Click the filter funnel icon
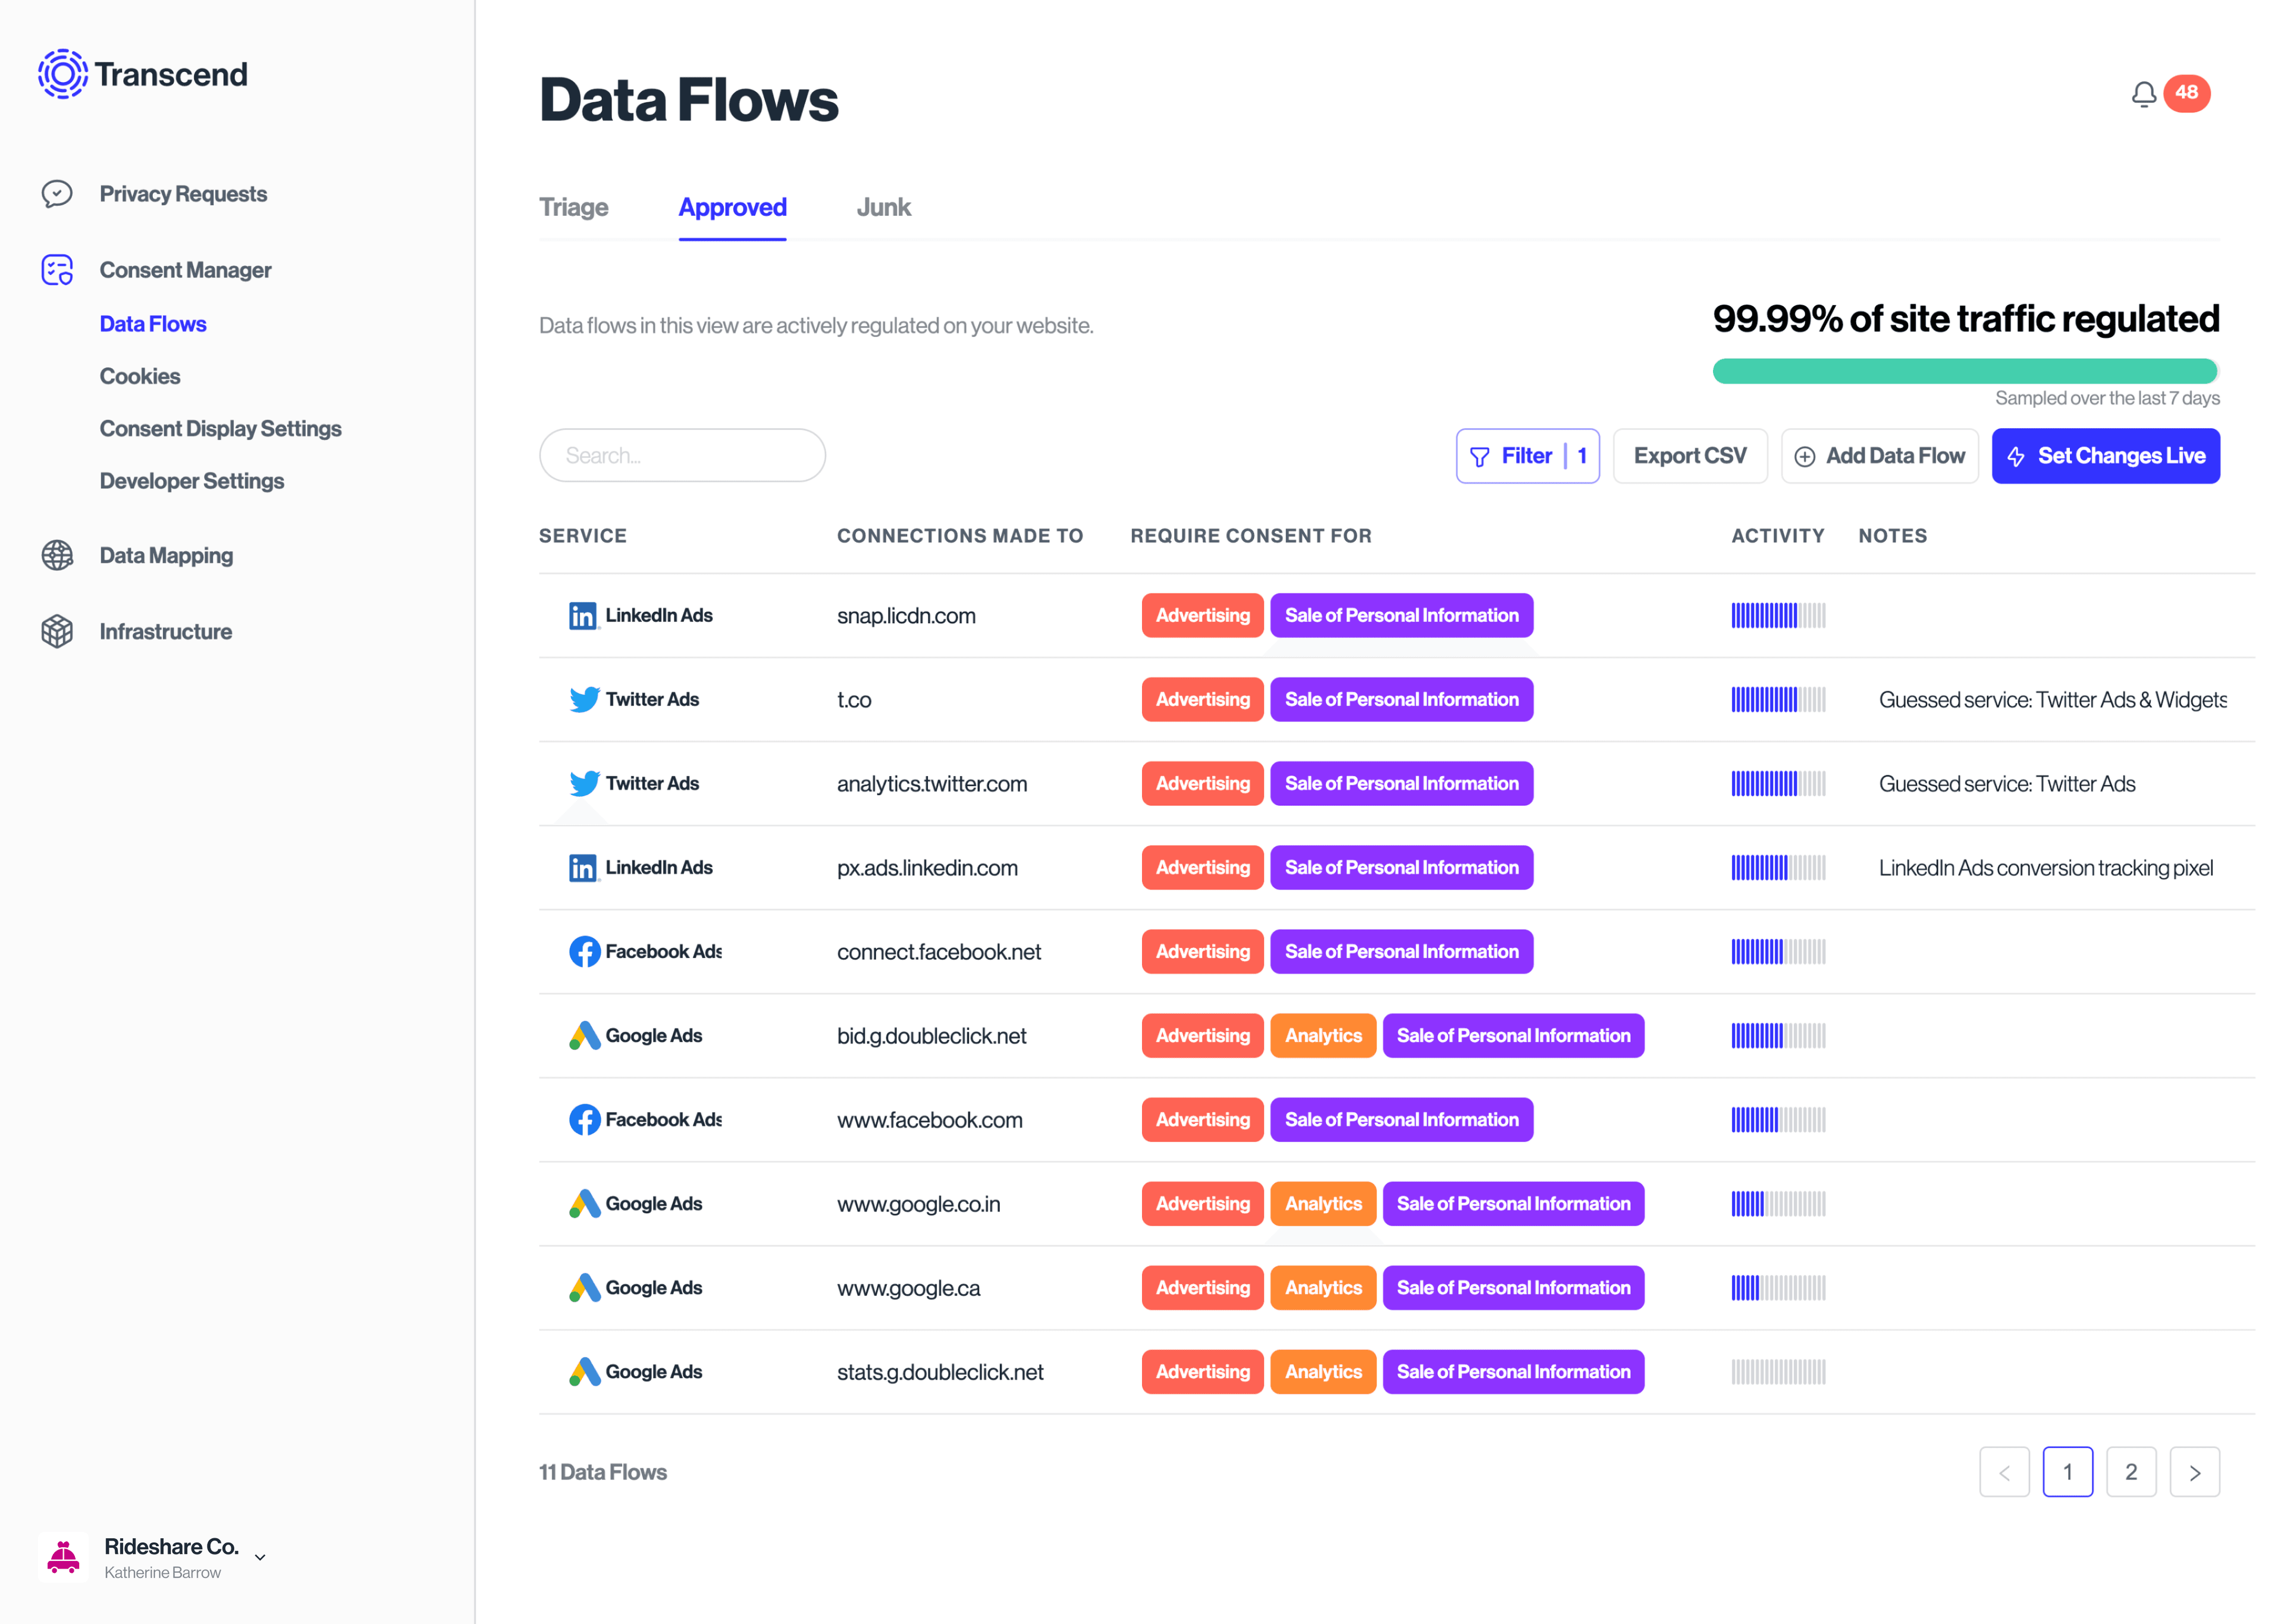The height and width of the screenshot is (1624, 2284). pyautogui.click(x=1480, y=455)
